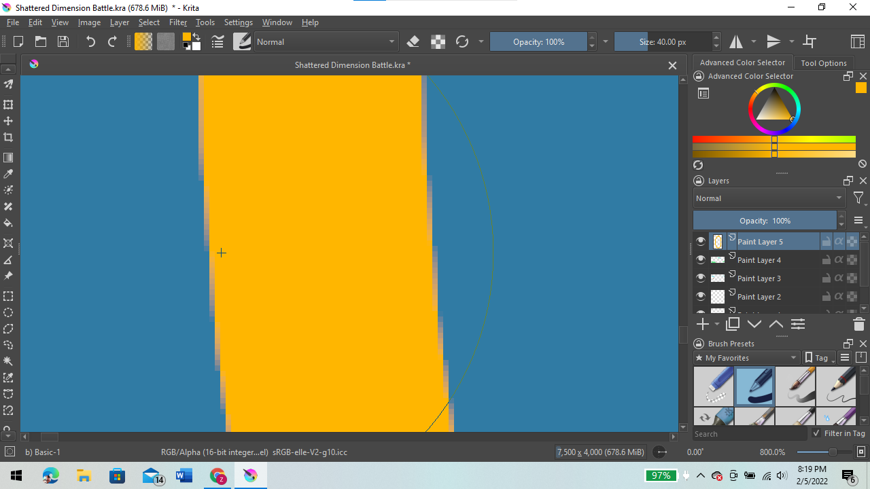
Task: Add a new paint layer
Action: pyautogui.click(x=702, y=324)
